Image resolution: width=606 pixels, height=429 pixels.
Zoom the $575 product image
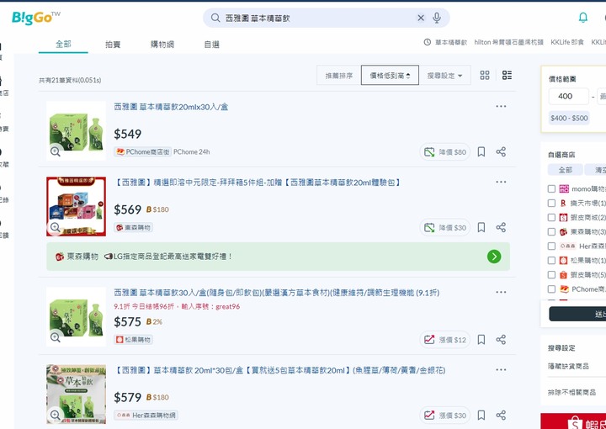(x=56, y=338)
